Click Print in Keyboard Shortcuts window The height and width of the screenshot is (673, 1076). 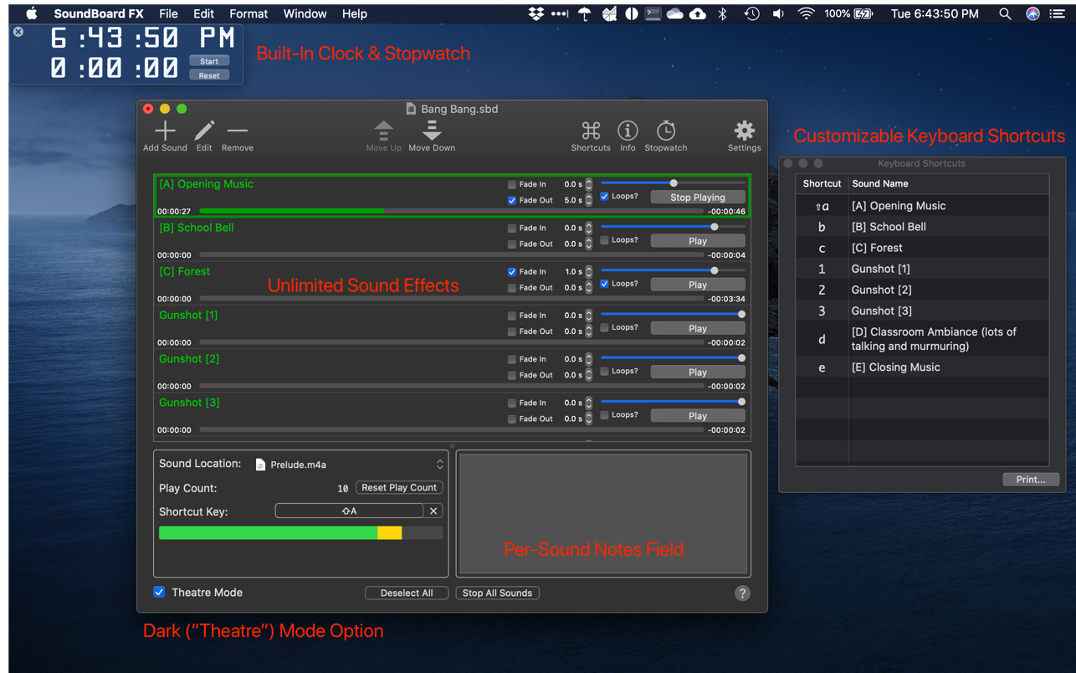click(x=1031, y=480)
